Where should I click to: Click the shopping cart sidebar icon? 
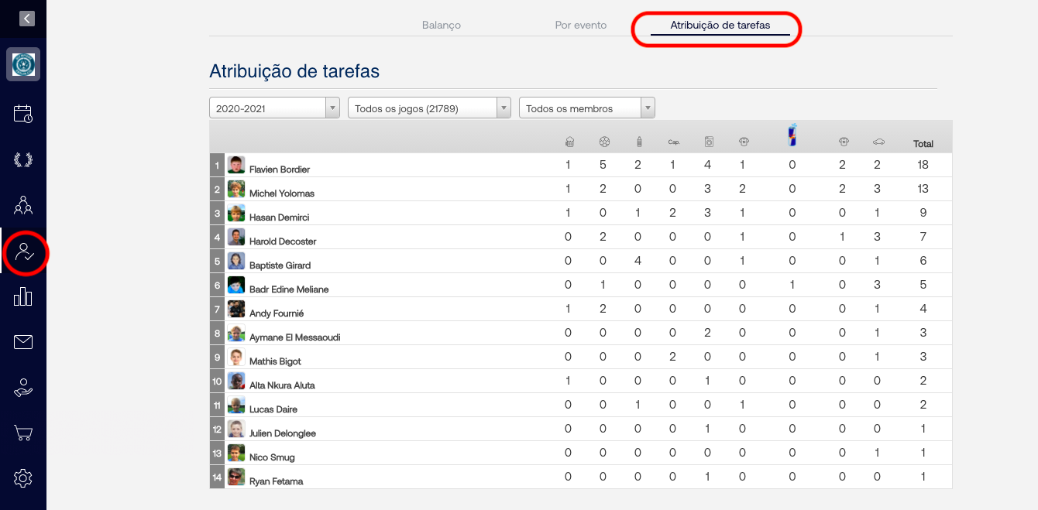23,433
